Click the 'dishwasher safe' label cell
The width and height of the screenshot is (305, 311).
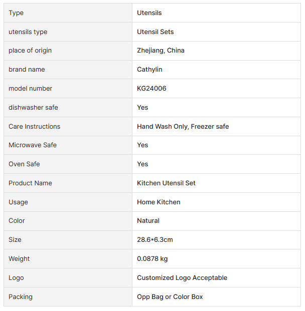click(33, 108)
